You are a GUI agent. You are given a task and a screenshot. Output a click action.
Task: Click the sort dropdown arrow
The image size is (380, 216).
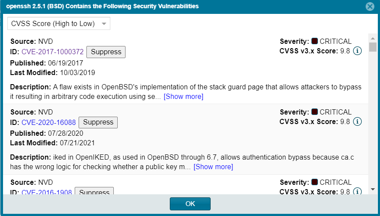[x=104, y=24]
